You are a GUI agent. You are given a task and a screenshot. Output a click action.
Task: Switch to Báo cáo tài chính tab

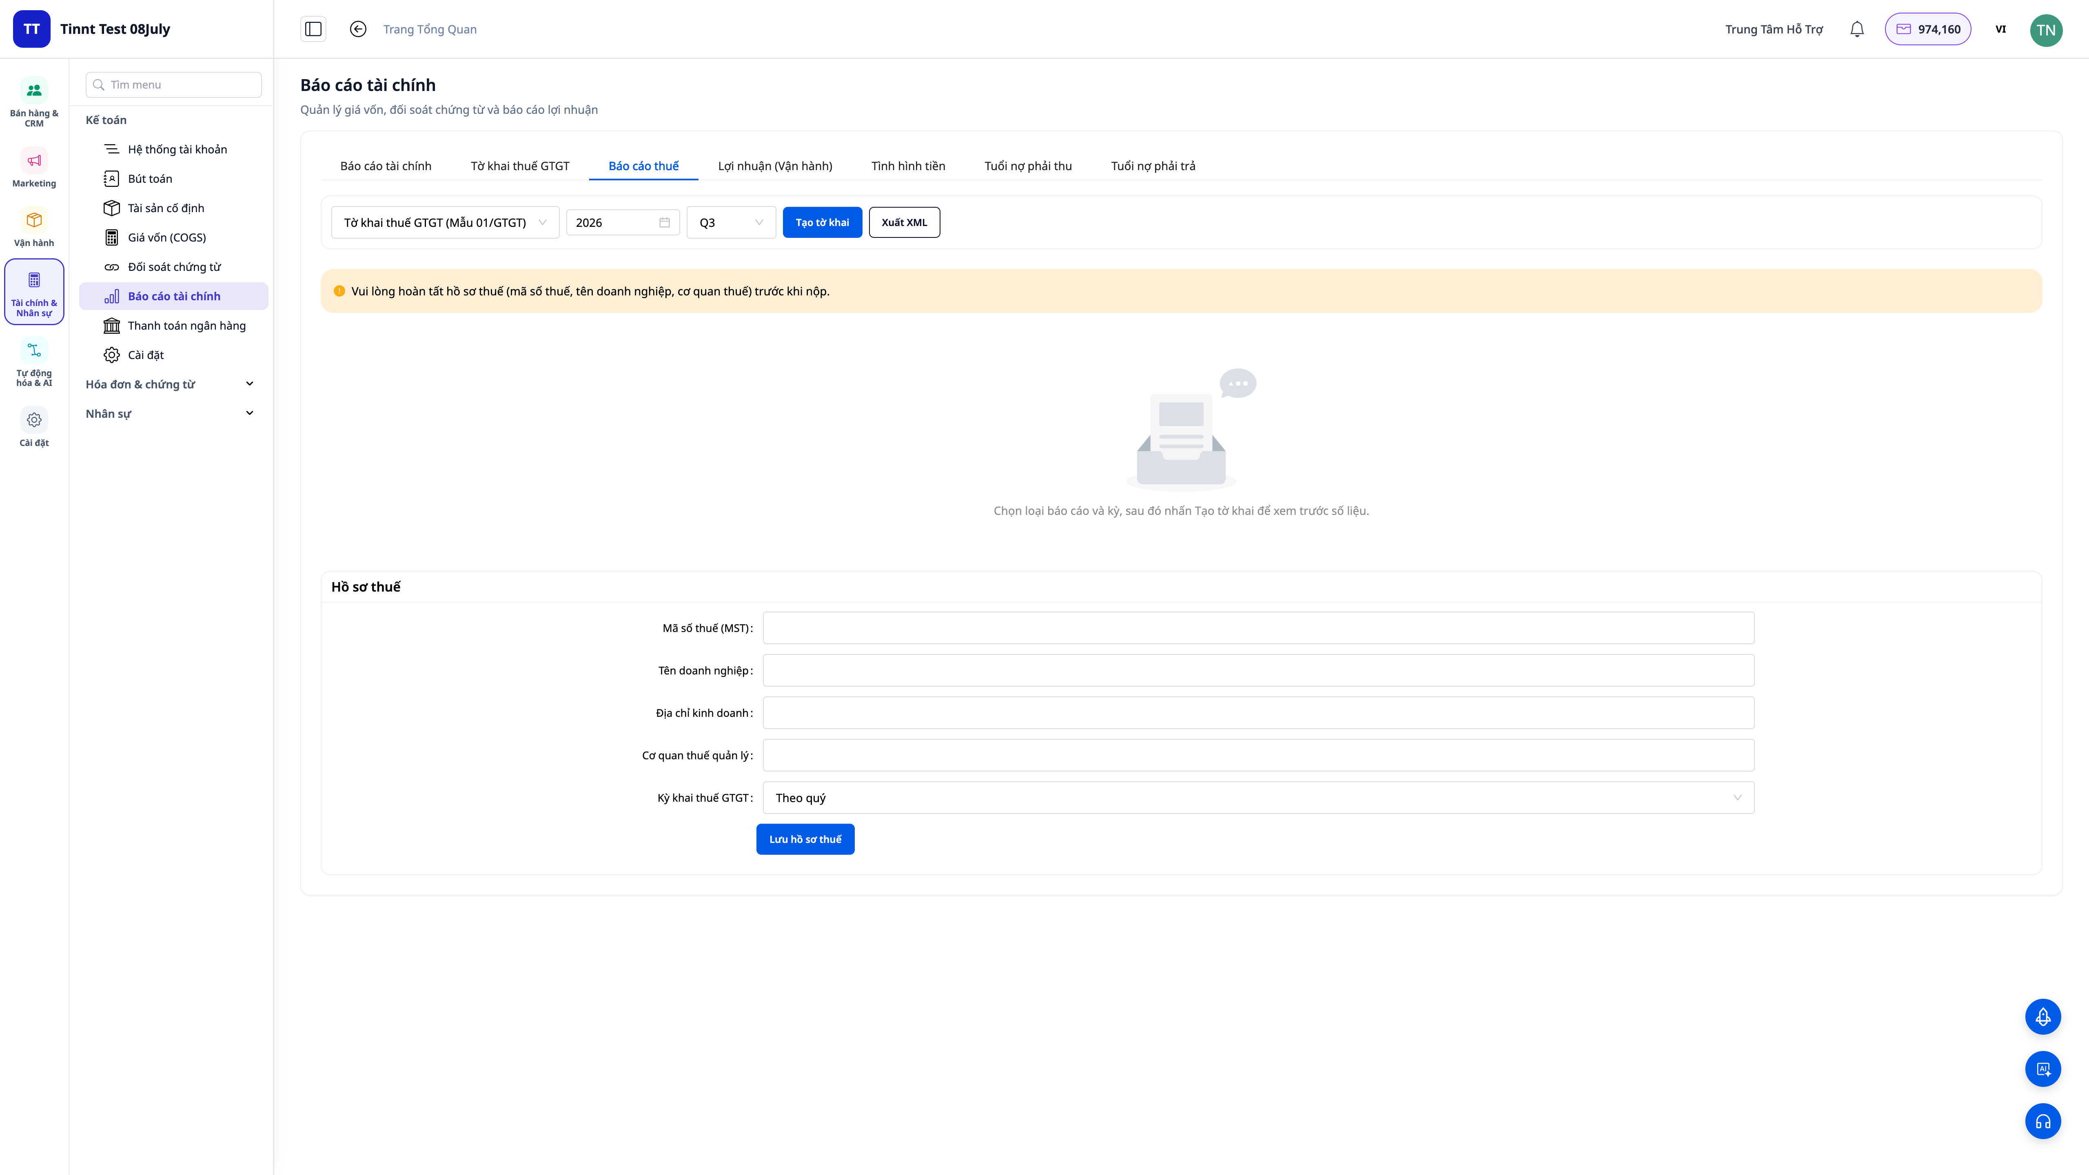click(x=386, y=165)
